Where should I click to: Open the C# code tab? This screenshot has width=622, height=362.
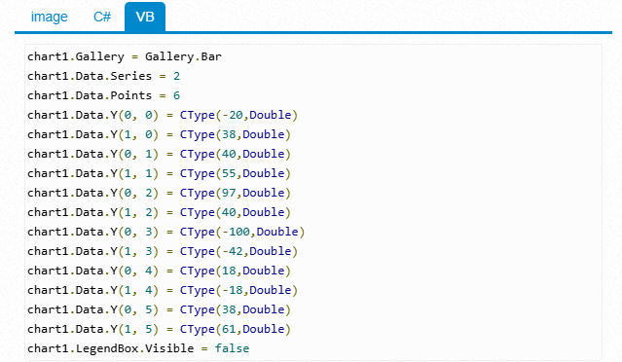[x=102, y=18]
